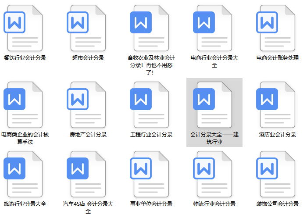Click the label 电商类企业的会计核算手法
The height and width of the screenshot is (218, 307).
(25, 138)
